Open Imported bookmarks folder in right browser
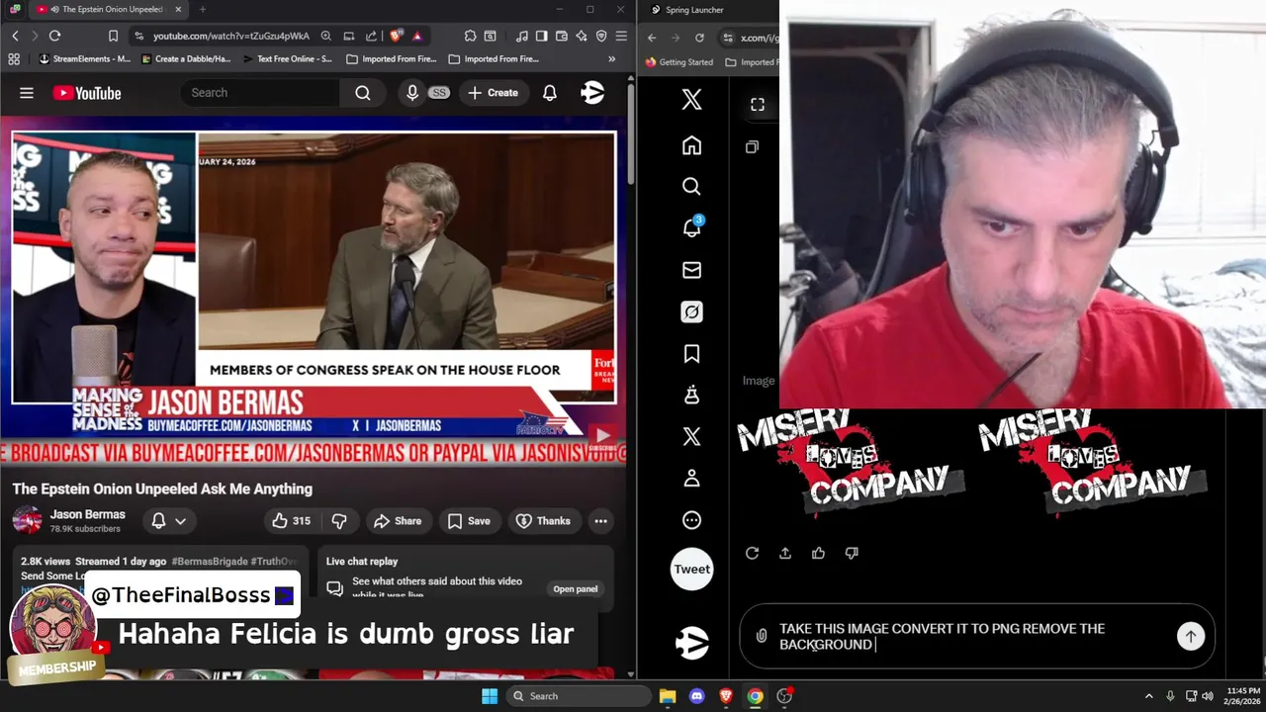Screen dimensions: 1266x712 coord(752,61)
